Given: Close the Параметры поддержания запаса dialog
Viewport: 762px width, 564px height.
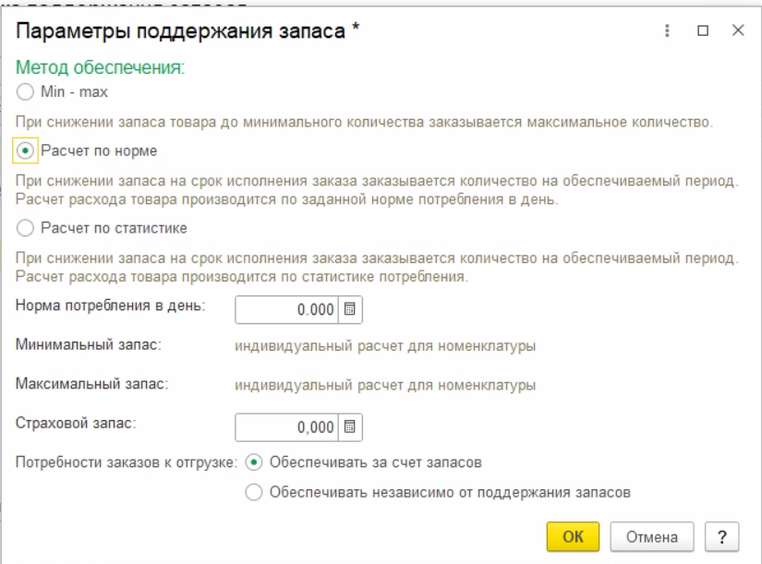Looking at the screenshot, I should pyautogui.click(x=738, y=30).
